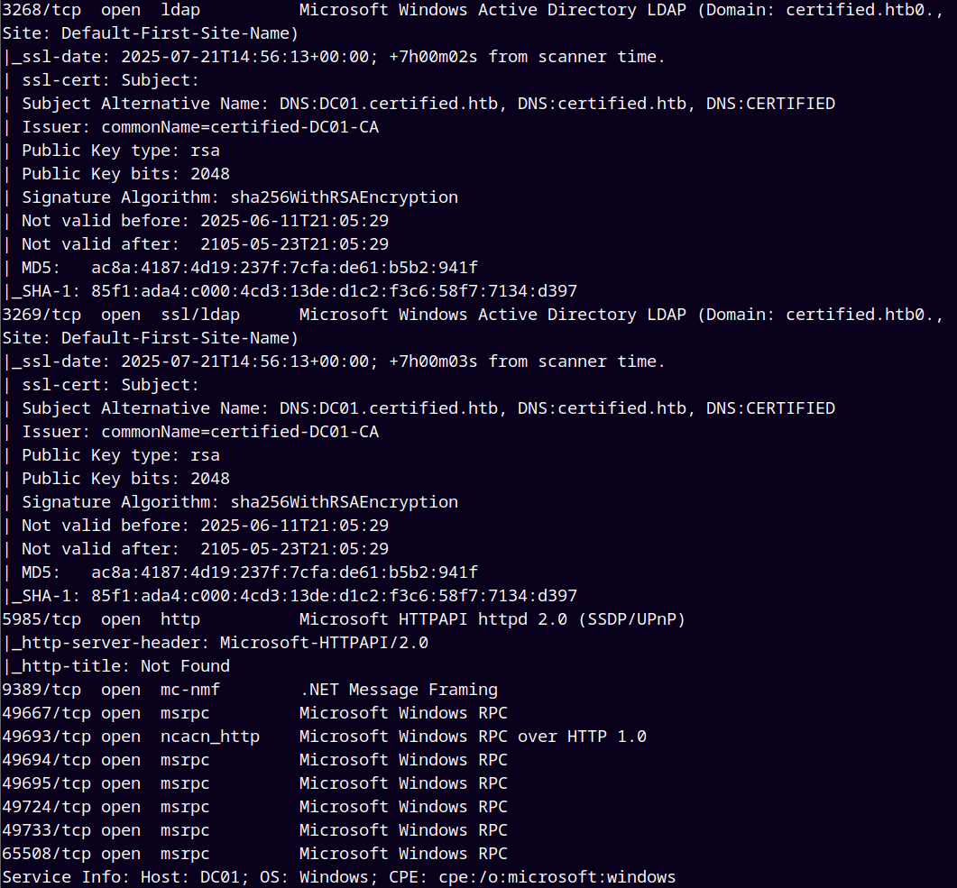Click the first sha256WithRSAEncryption signature text

345,197
